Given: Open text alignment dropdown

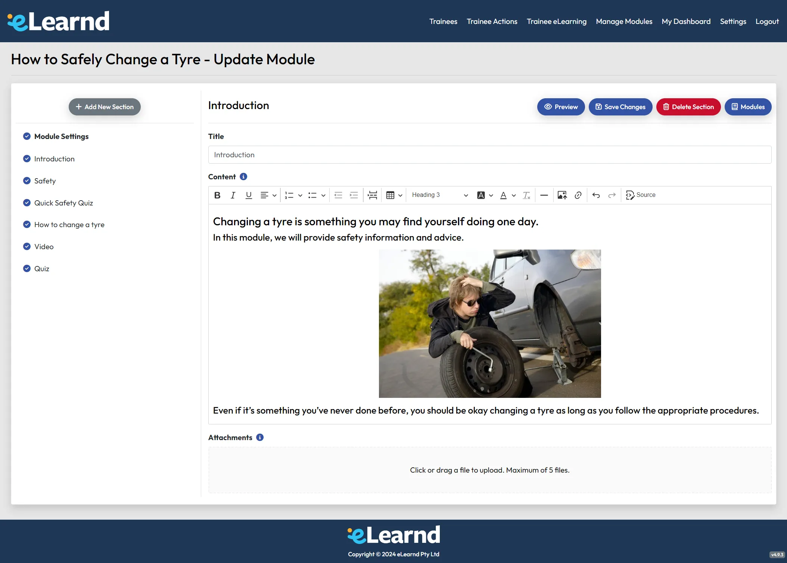Looking at the screenshot, I should point(268,195).
